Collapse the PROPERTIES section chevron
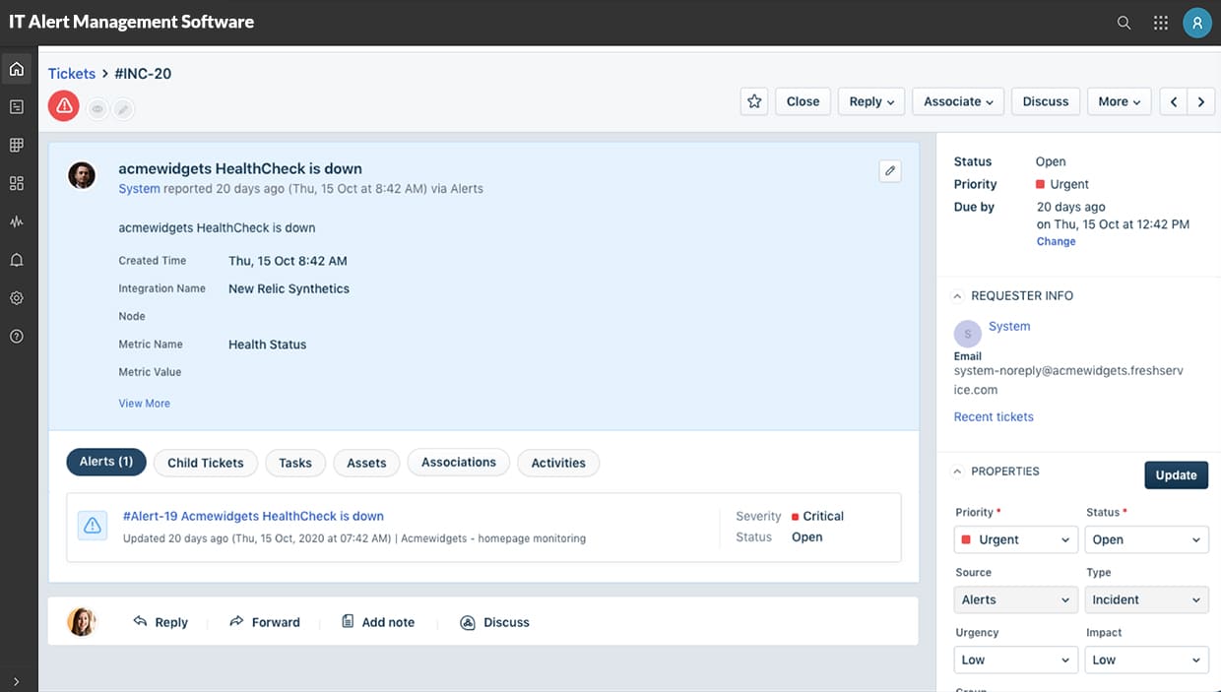Viewport: 1221px width, 692px height. [956, 471]
